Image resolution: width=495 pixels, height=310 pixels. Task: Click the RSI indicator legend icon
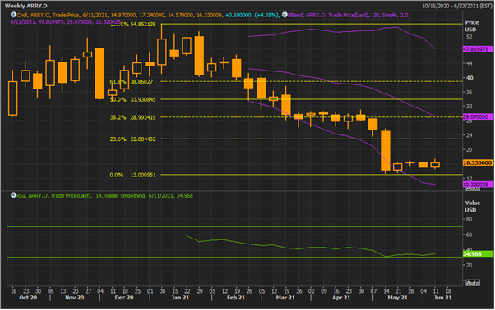tap(13, 195)
